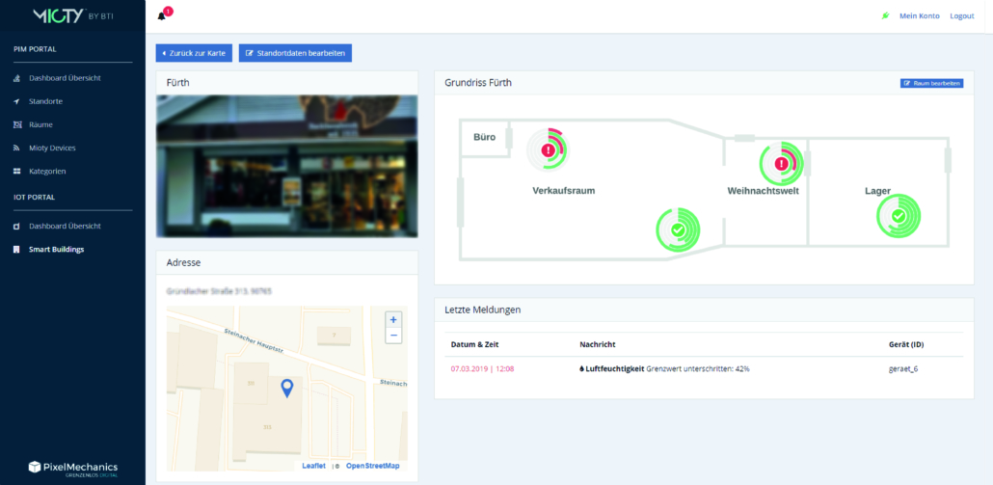The width and height of the screenshot is (993, 485).
Task: Click the blue location pin on the map
Action: click(286, 388)
